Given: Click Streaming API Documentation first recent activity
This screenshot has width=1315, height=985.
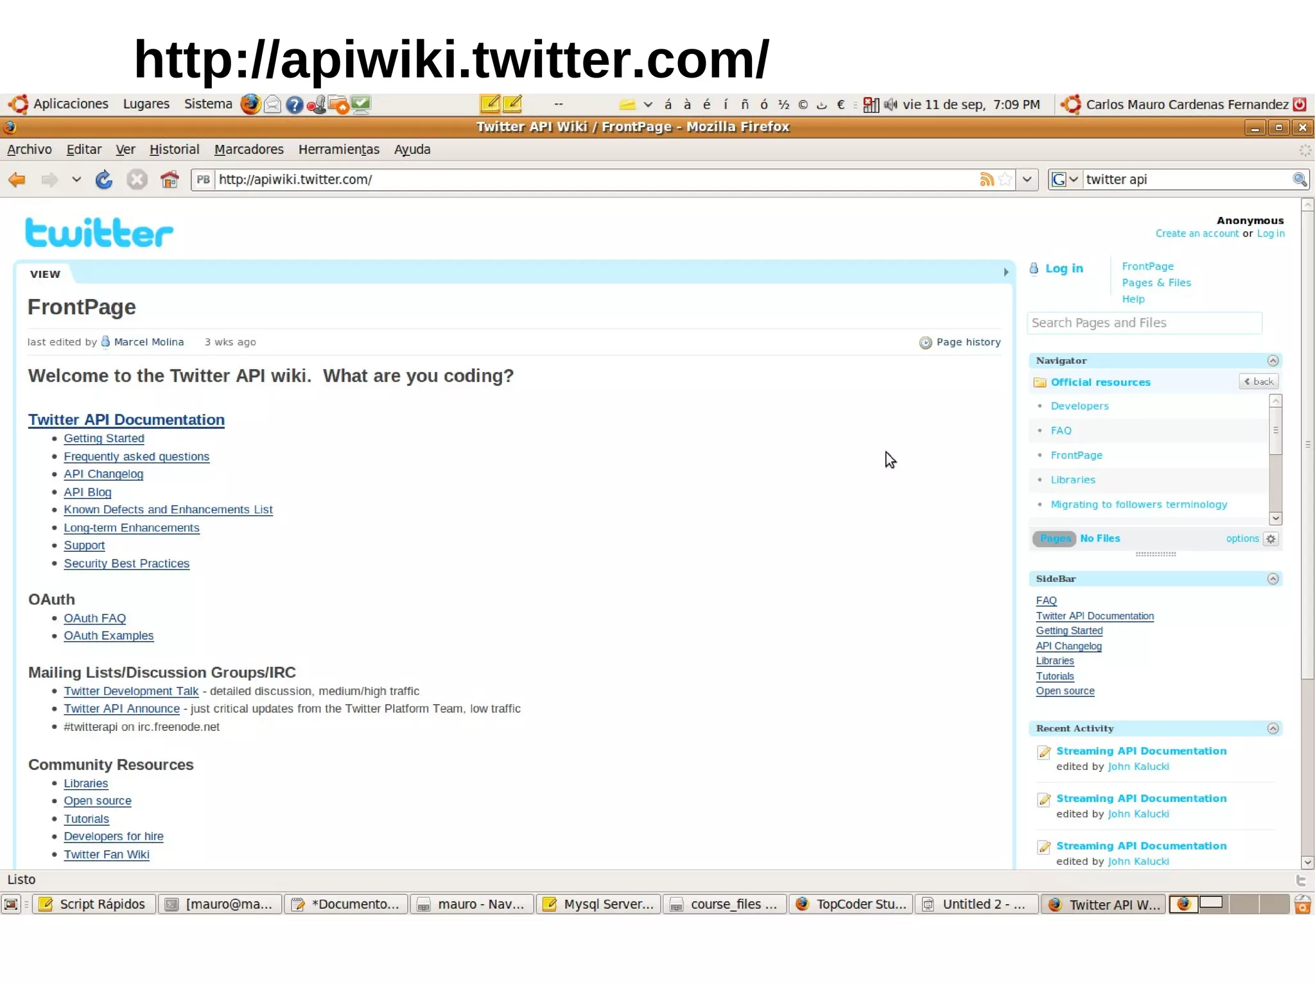Looking at the screenshot, I should click(1142, 751).
